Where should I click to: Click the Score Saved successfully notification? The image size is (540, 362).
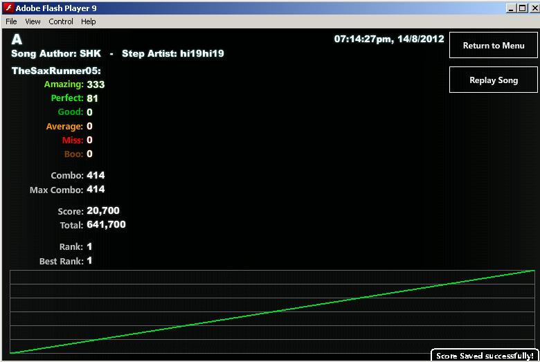485,356
